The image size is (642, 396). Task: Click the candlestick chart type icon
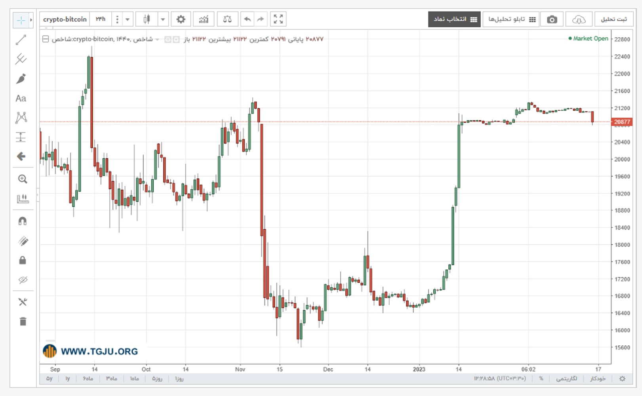pyautogui.click(x=147, y=19)
